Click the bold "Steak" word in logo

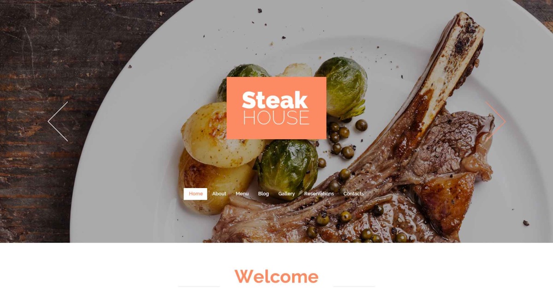(275, 100)
